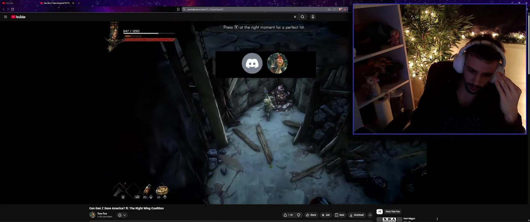Open the Tom Foe channel name link
Viewport: 530px width, 222px height.
tap(102, 214)
